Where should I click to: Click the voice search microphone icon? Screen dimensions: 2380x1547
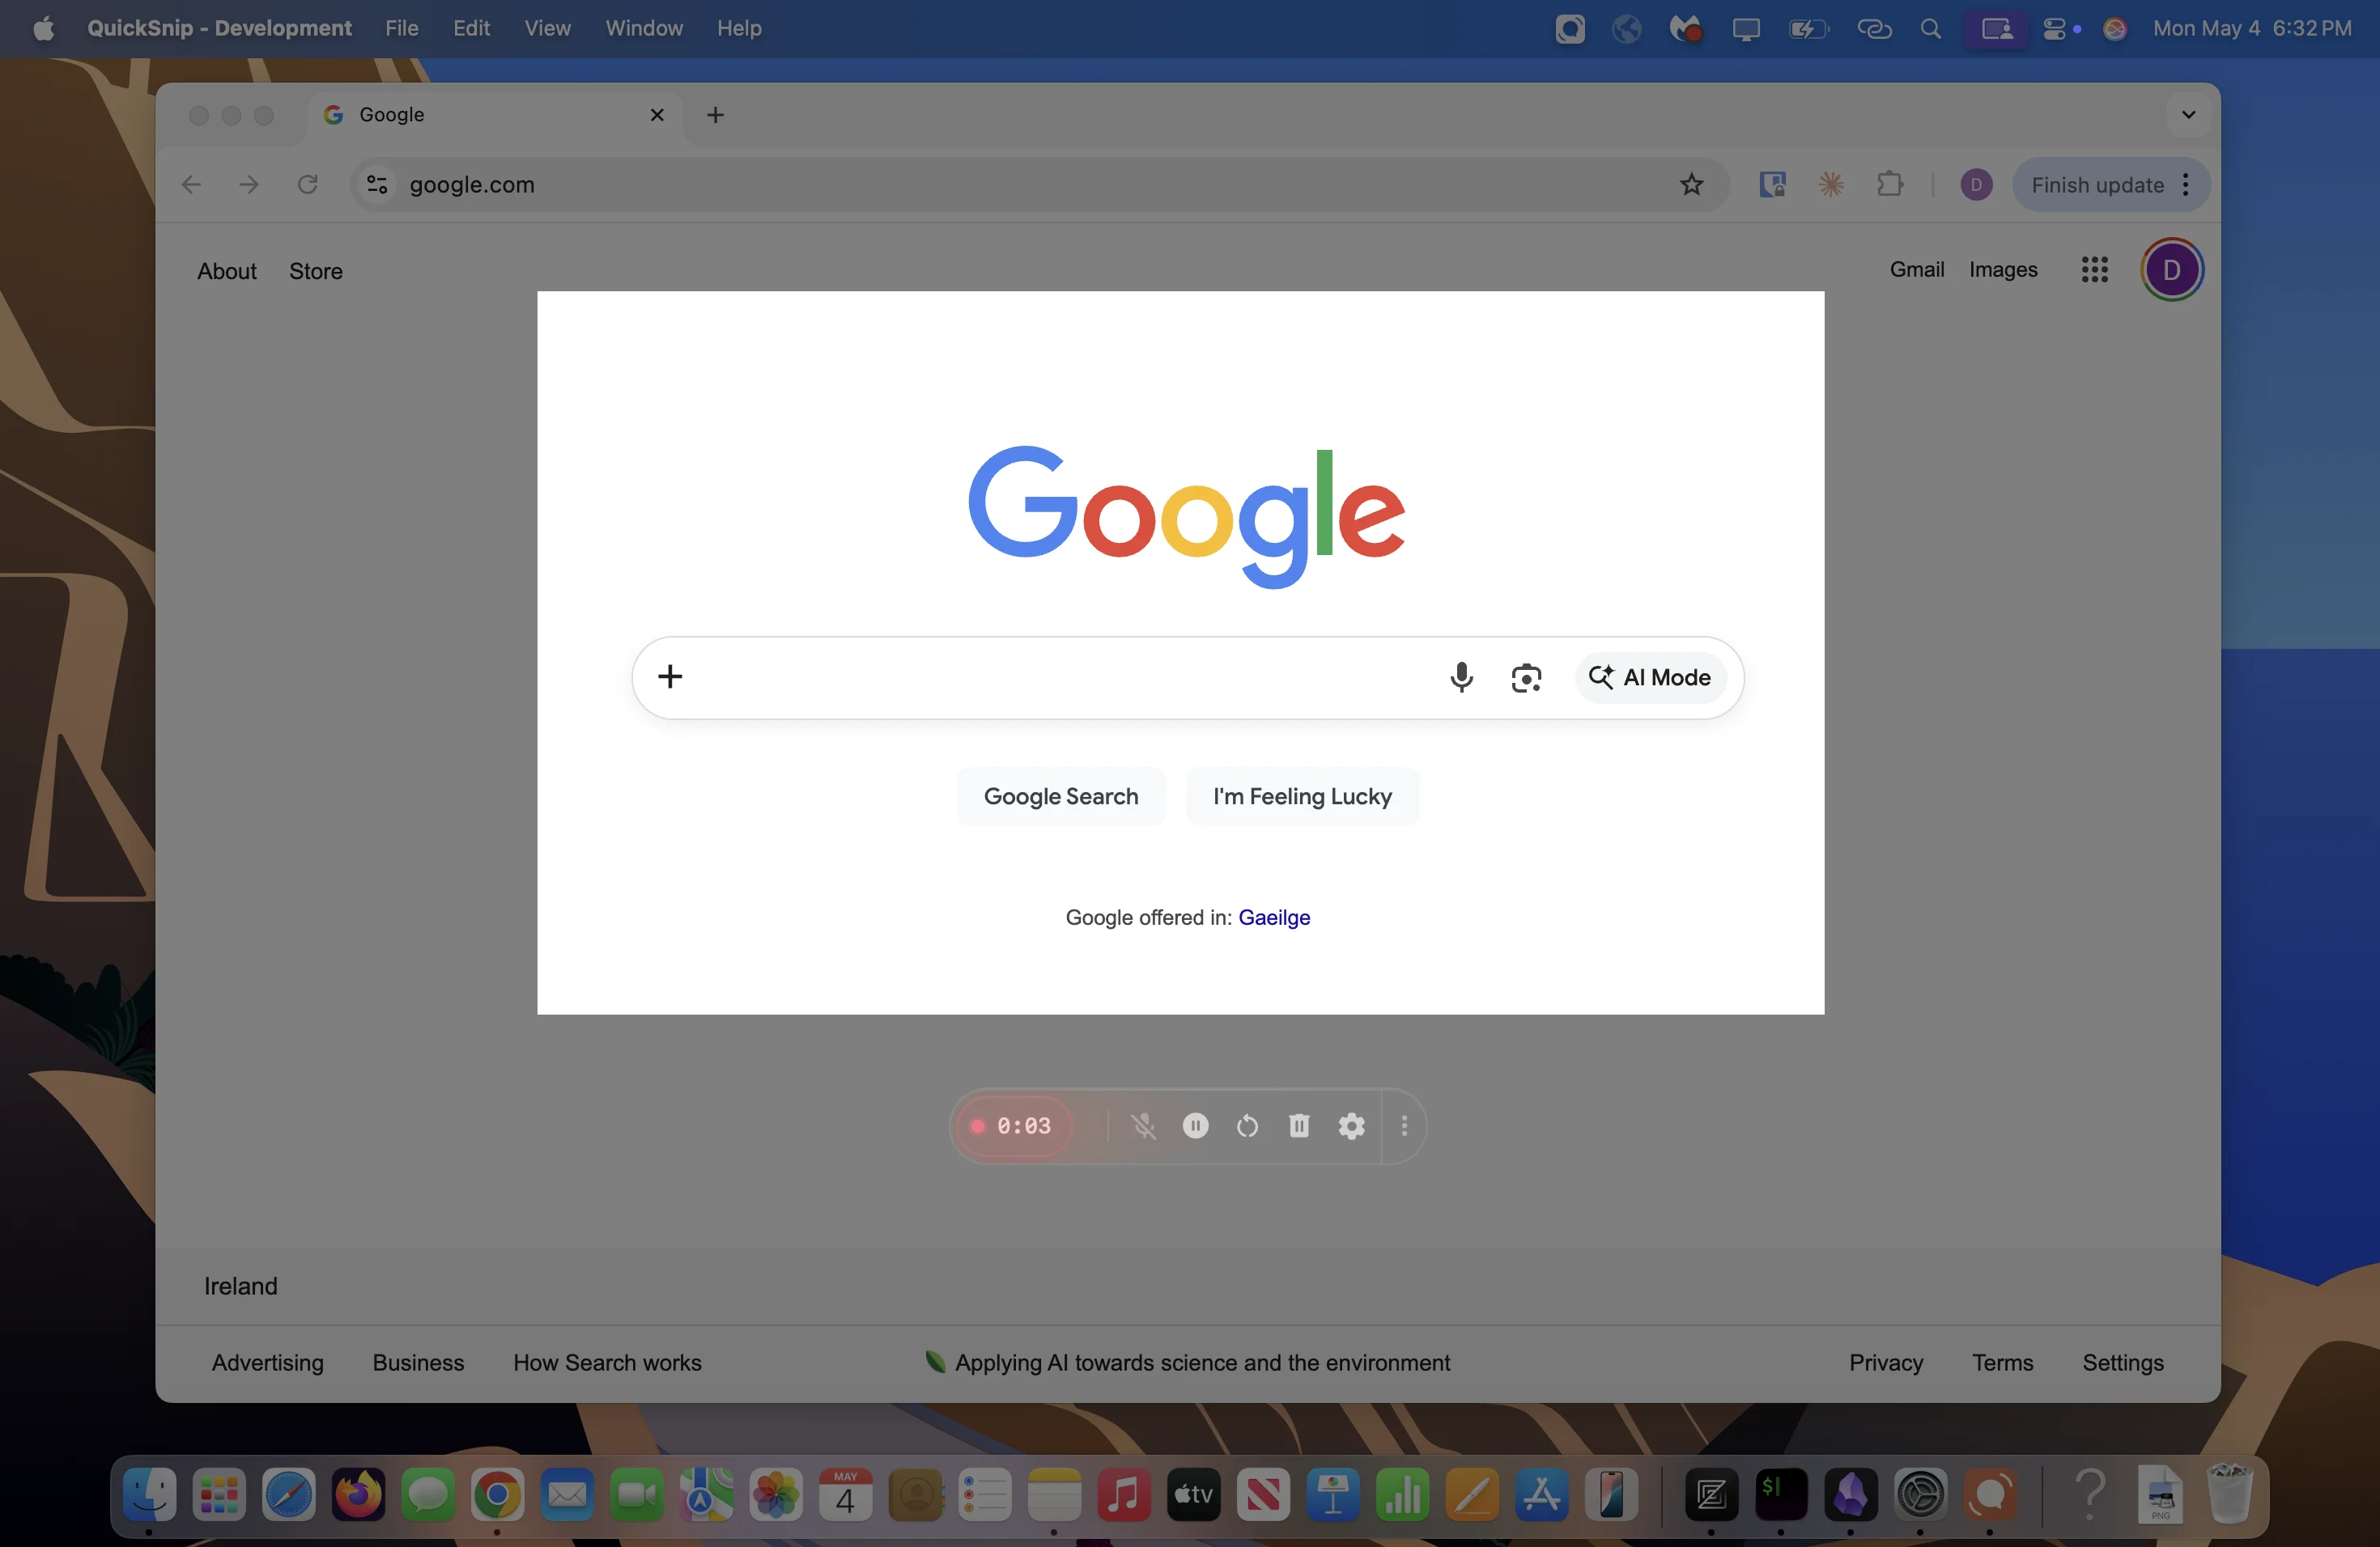click(x=1461, y=677)
